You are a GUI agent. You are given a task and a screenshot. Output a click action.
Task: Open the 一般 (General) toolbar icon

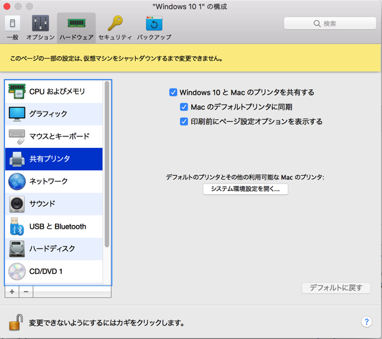pos(12,24)
